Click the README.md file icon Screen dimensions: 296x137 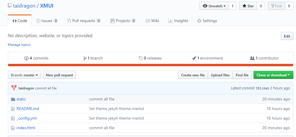(x=13, y=109)
